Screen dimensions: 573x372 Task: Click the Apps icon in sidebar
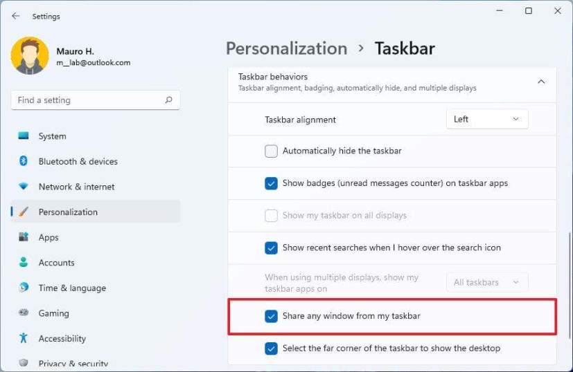coord(24,237)
